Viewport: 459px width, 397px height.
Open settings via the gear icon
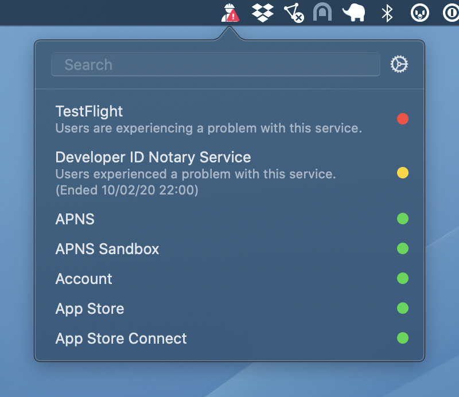coord(399,64)
